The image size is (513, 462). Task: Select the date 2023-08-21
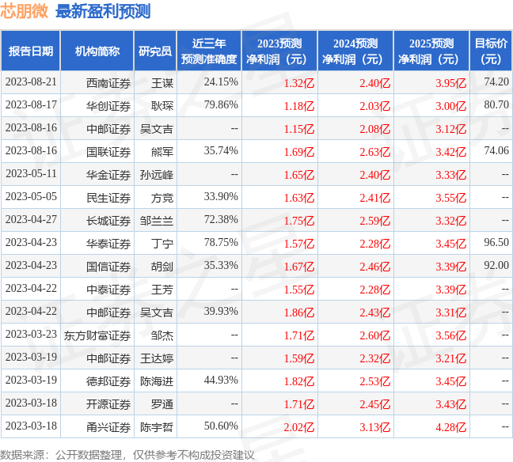(31, 81)
